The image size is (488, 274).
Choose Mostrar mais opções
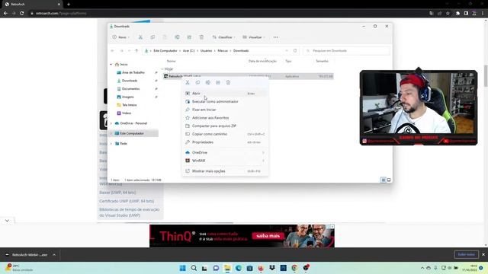pos(226,171)
